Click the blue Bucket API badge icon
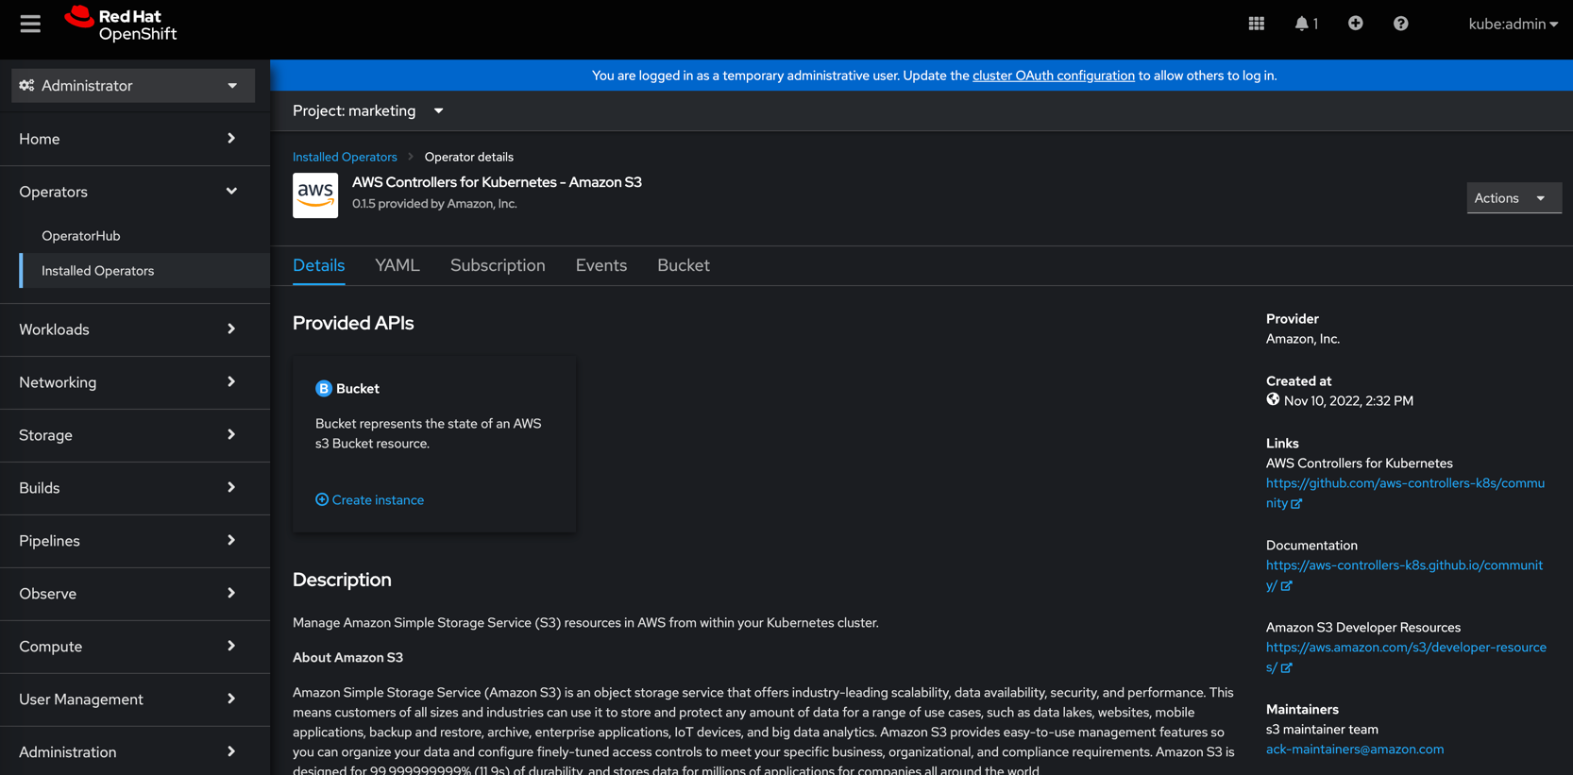This screenshot has height=775, width=1573. (x=323, y=389)
